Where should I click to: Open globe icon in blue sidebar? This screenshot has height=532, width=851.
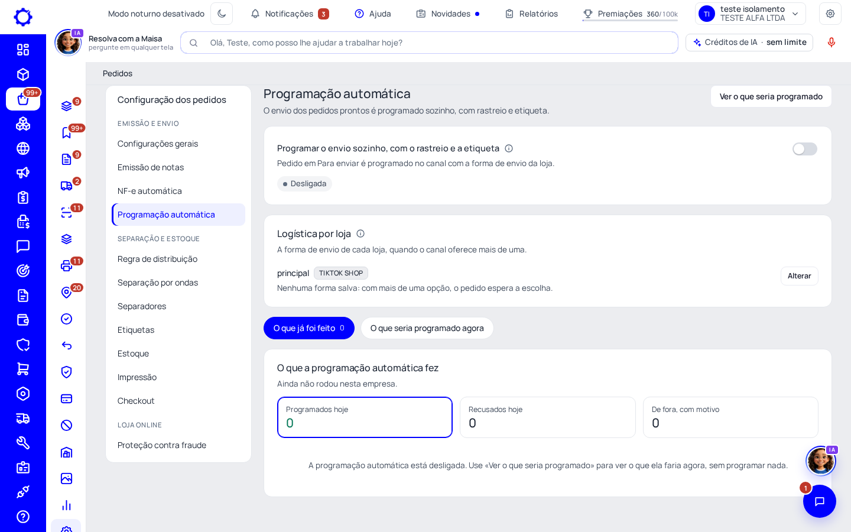[x=23, y=148]
